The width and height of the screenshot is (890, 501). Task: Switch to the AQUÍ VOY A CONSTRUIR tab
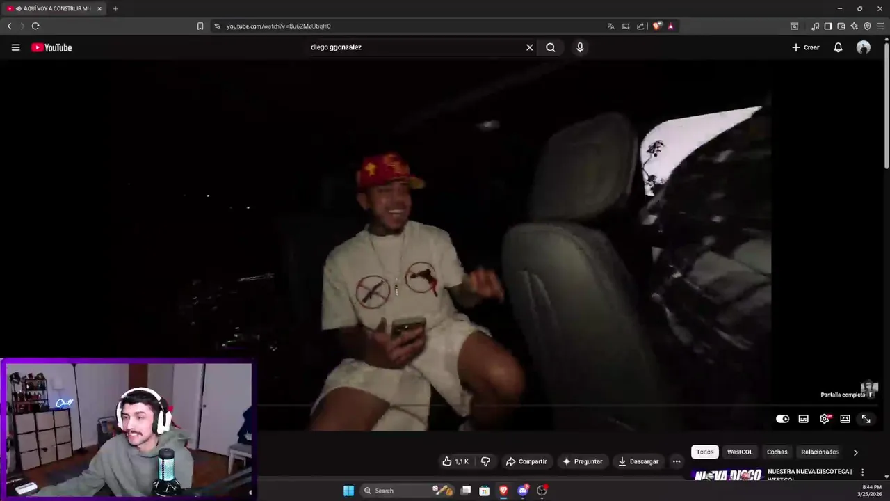point(54,8)
